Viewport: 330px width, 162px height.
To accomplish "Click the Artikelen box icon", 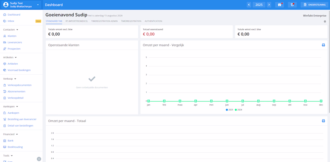I will [x=4, y=63].
